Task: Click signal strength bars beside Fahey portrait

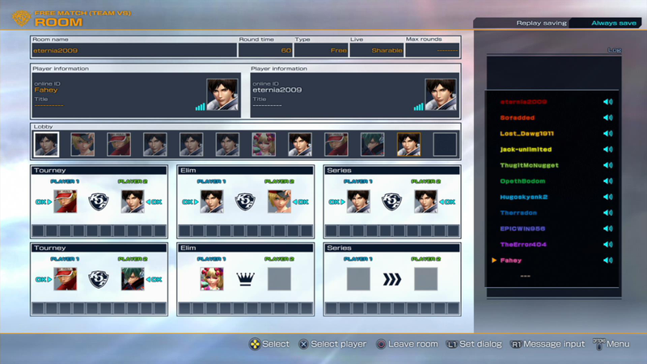Action: click(200, 107)
